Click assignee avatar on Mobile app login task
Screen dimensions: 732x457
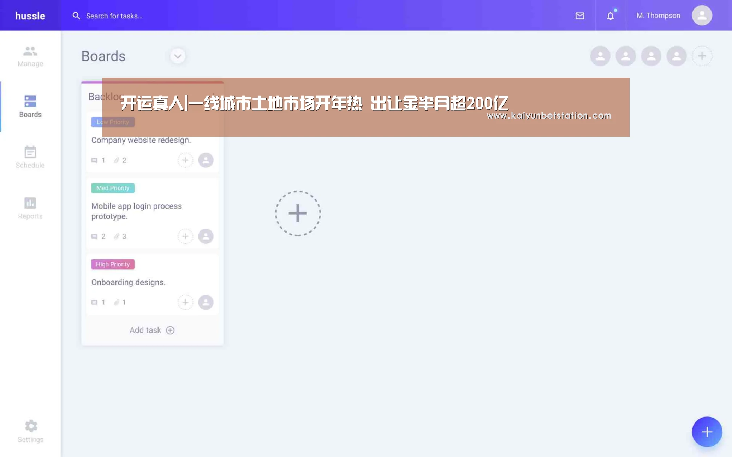tap(206, 236)
